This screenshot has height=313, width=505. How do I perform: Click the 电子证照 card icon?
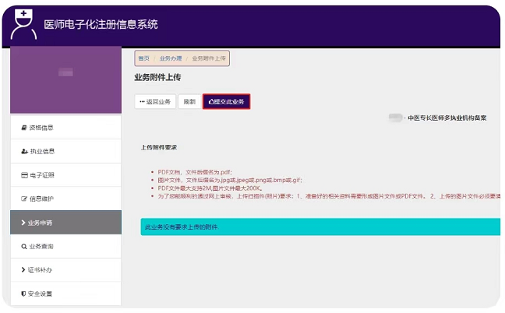point(24,175)
